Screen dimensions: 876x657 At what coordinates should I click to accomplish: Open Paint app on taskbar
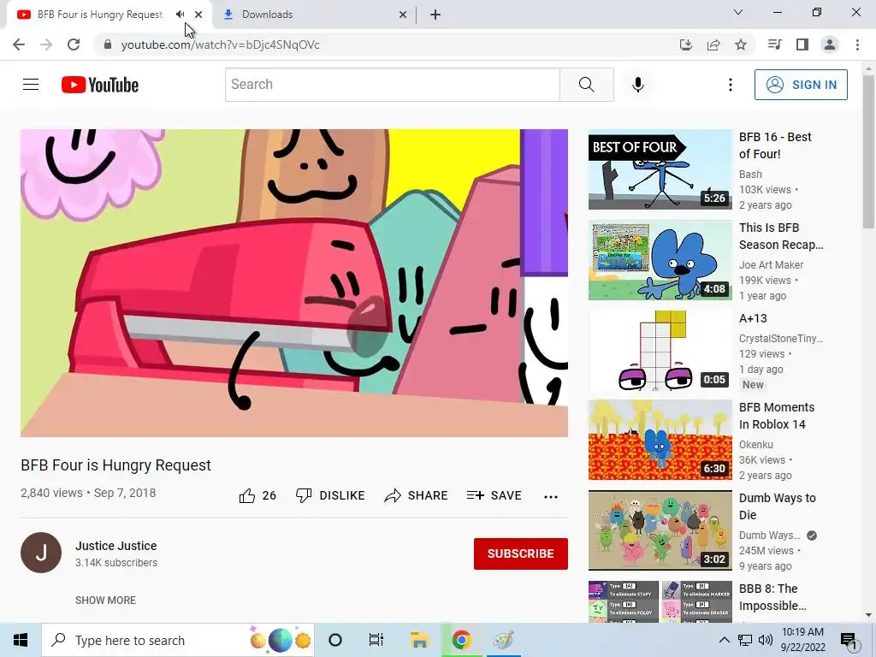tap(503, 640)
